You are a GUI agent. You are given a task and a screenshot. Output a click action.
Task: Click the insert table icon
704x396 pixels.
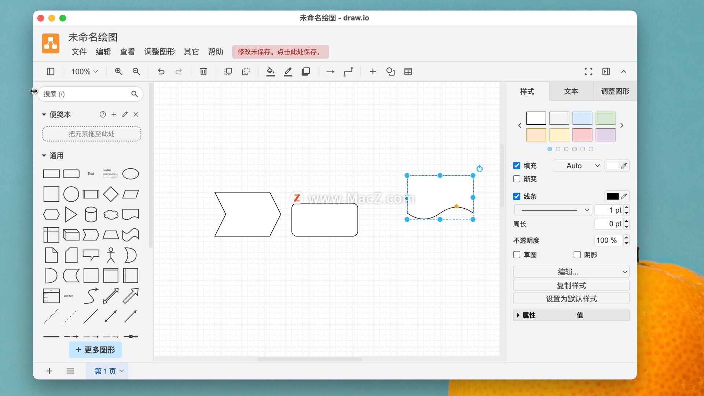[408, 71]
